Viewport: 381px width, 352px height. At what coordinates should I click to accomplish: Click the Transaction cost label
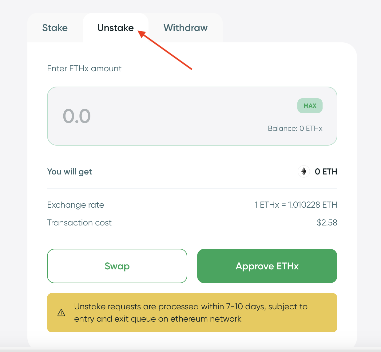79,223
